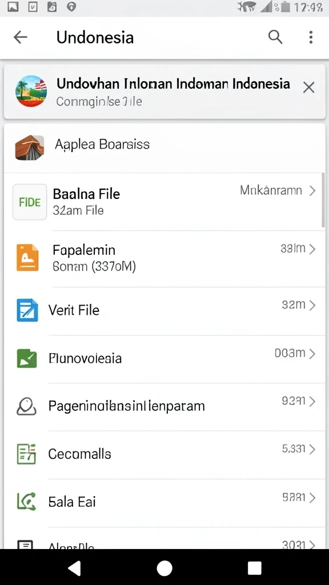Image resolution: width=329 pixels, height=585 pixels.
Task: Expand the Verit File 32m chevron
Action: coord(312,305)
